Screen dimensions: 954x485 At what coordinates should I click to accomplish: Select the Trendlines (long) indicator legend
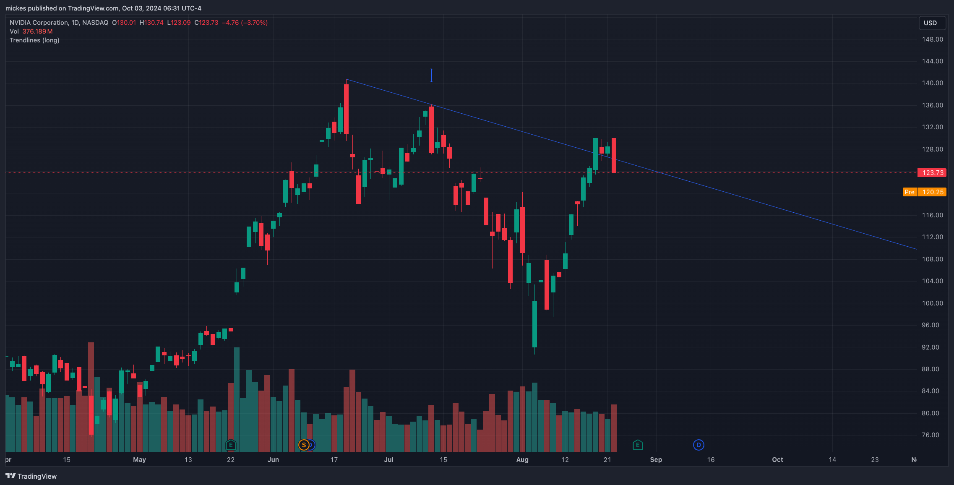coord(34,40)
